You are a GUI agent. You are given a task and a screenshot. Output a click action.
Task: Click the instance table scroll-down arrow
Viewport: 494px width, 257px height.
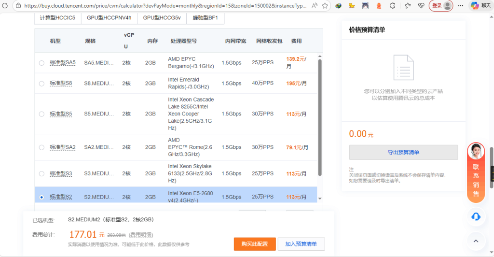319,199
